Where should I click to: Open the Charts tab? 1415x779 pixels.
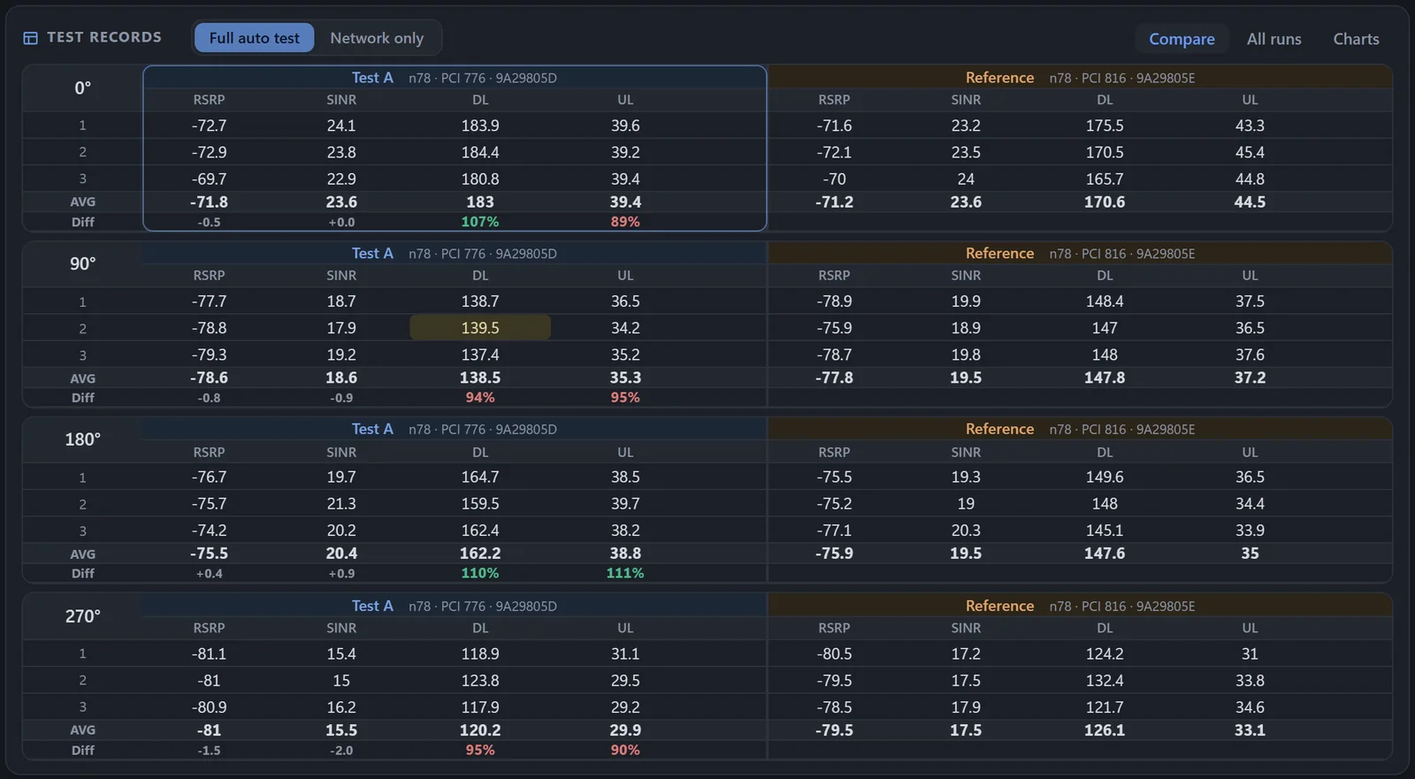(x=1356, y=39)
